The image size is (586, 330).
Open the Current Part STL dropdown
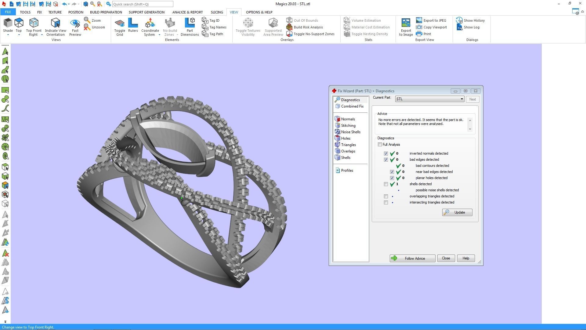point(430,99)
